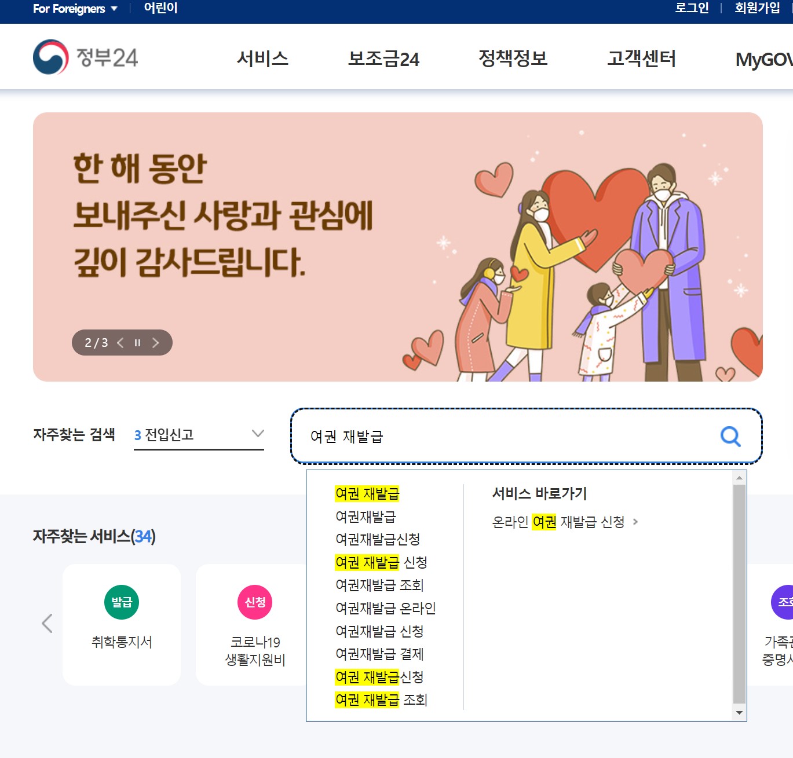This screenshot has height=758, width=793.
Task: Select the pink 신청 코로나19 생활지원비 icon
Action: tap(255, 602)
